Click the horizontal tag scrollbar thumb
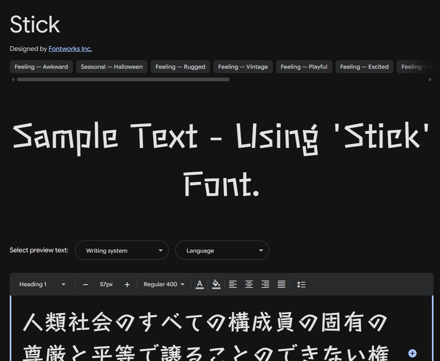Image resolution: width=440 pixels, height=361 pixels. [x=123, y=80]
